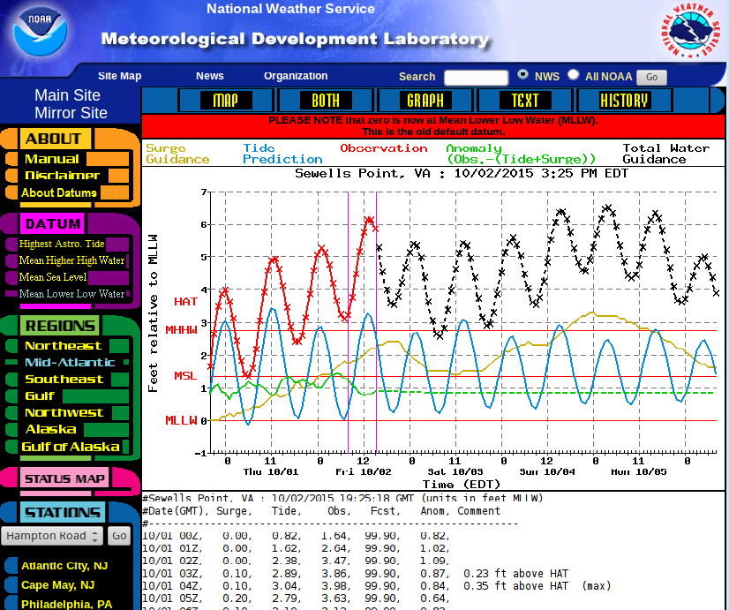Image resolution: width=729 pixels, height=610 pixels.
Task: Select the NWS search radio button
Action: pos(523,75)
